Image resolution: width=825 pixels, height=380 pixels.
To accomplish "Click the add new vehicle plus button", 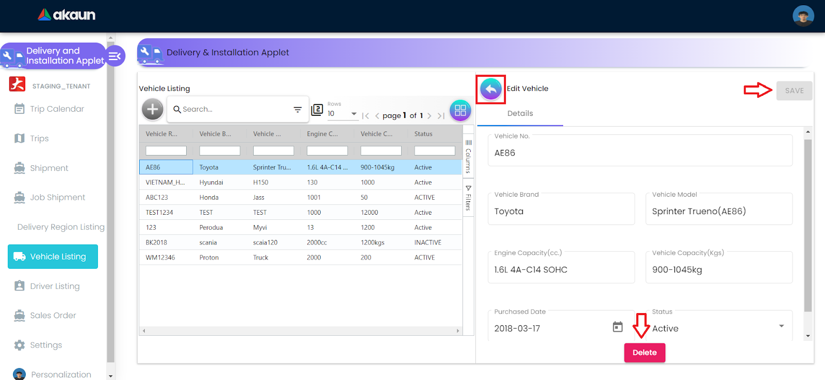I will click(153, 109).
